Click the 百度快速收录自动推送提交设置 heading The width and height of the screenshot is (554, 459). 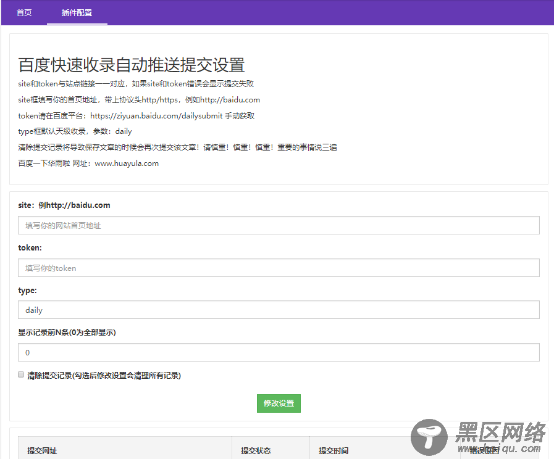(x=132, y=65)
